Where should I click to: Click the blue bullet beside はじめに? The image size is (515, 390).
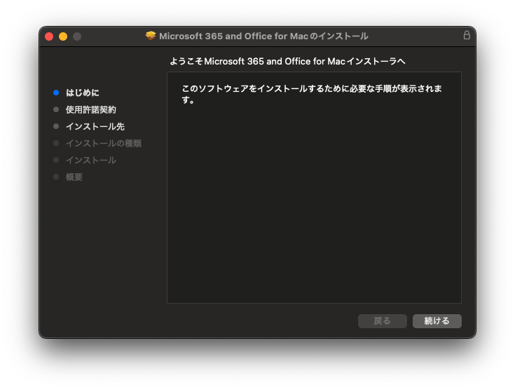[56, 93]
